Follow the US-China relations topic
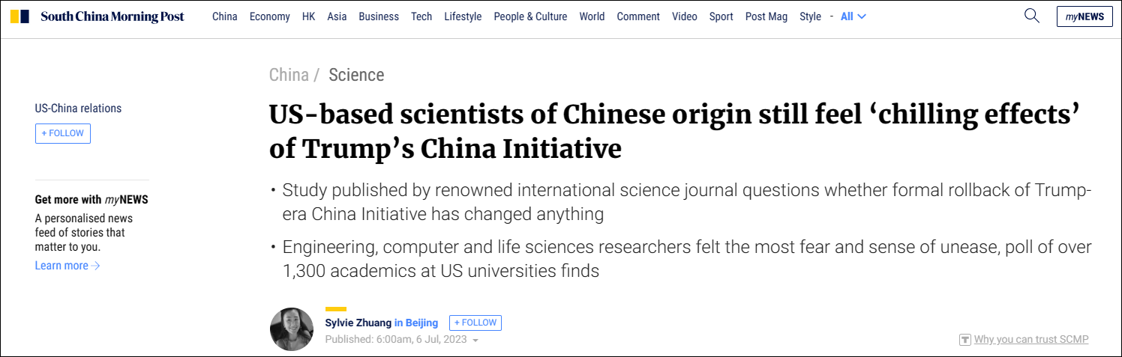The image size is (1122, 357). pos(63,133)
